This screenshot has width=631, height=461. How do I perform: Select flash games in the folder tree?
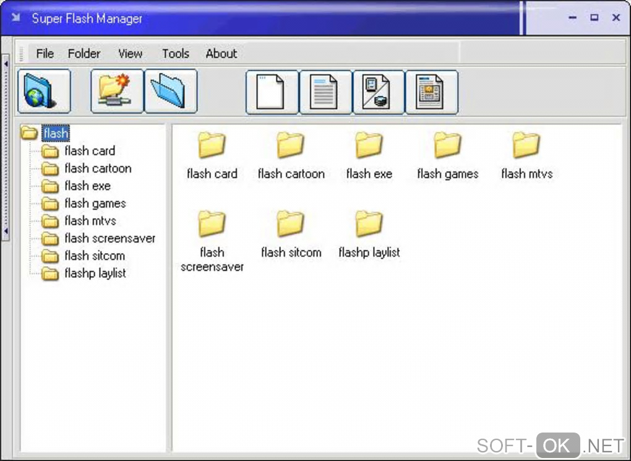[95, 204]
